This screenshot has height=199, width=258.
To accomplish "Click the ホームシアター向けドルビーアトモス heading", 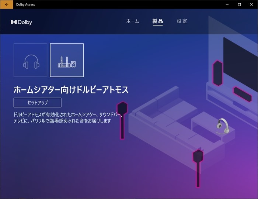I will click(x=71, y=90).
